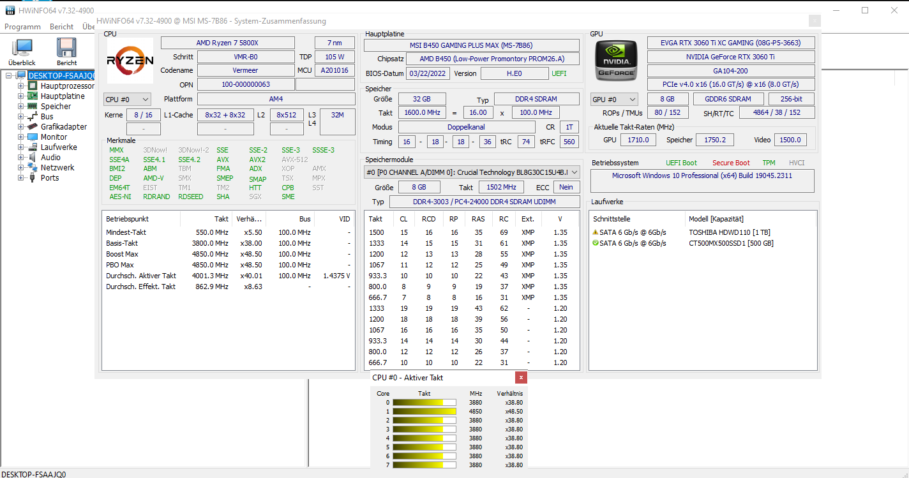Screen dimensions: 909x478
Task: Select the Bus tree item
Action: click(x=47, y=117)
